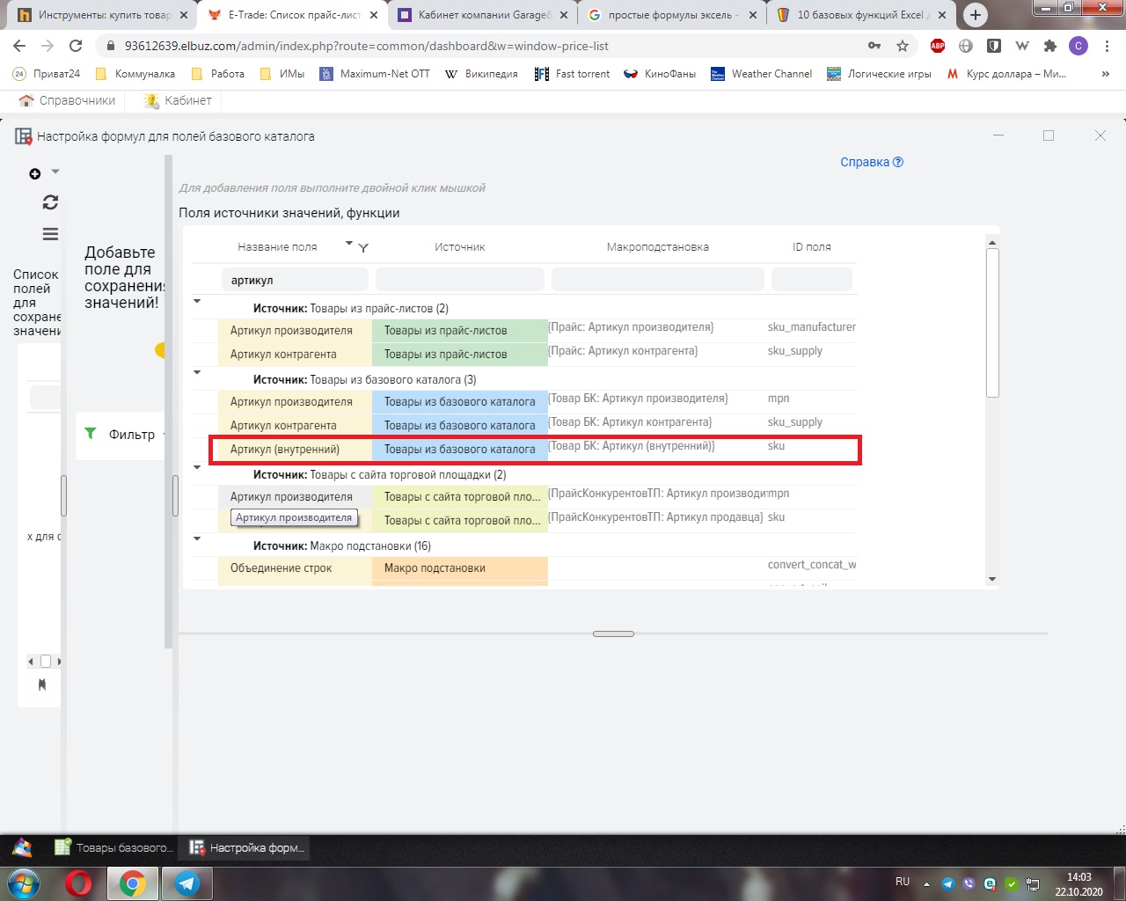The height and width of the screenshot is (901, 1126).
Task: Click the Справка help link
Action: [871, 162]
